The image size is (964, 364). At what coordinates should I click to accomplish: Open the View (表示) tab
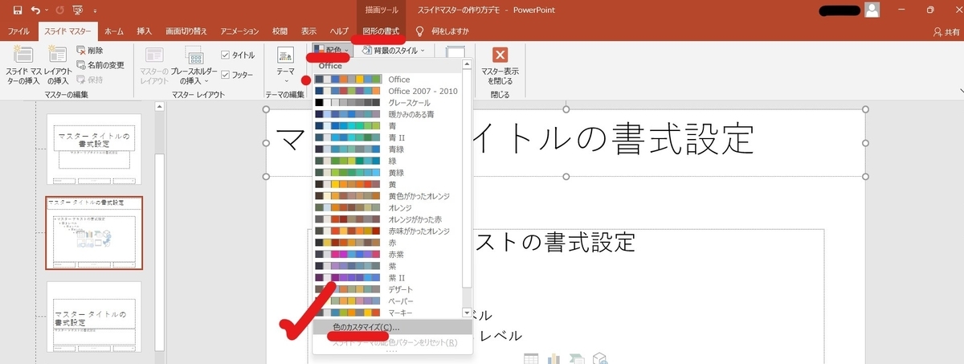[308, 31]
